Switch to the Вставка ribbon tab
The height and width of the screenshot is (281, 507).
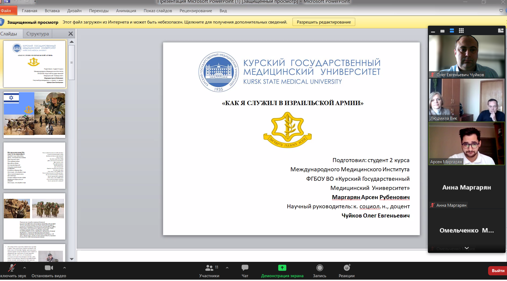pyautogui.click(x=52, y=11)
